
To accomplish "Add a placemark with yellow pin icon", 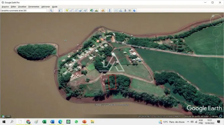I will [67, 10].
